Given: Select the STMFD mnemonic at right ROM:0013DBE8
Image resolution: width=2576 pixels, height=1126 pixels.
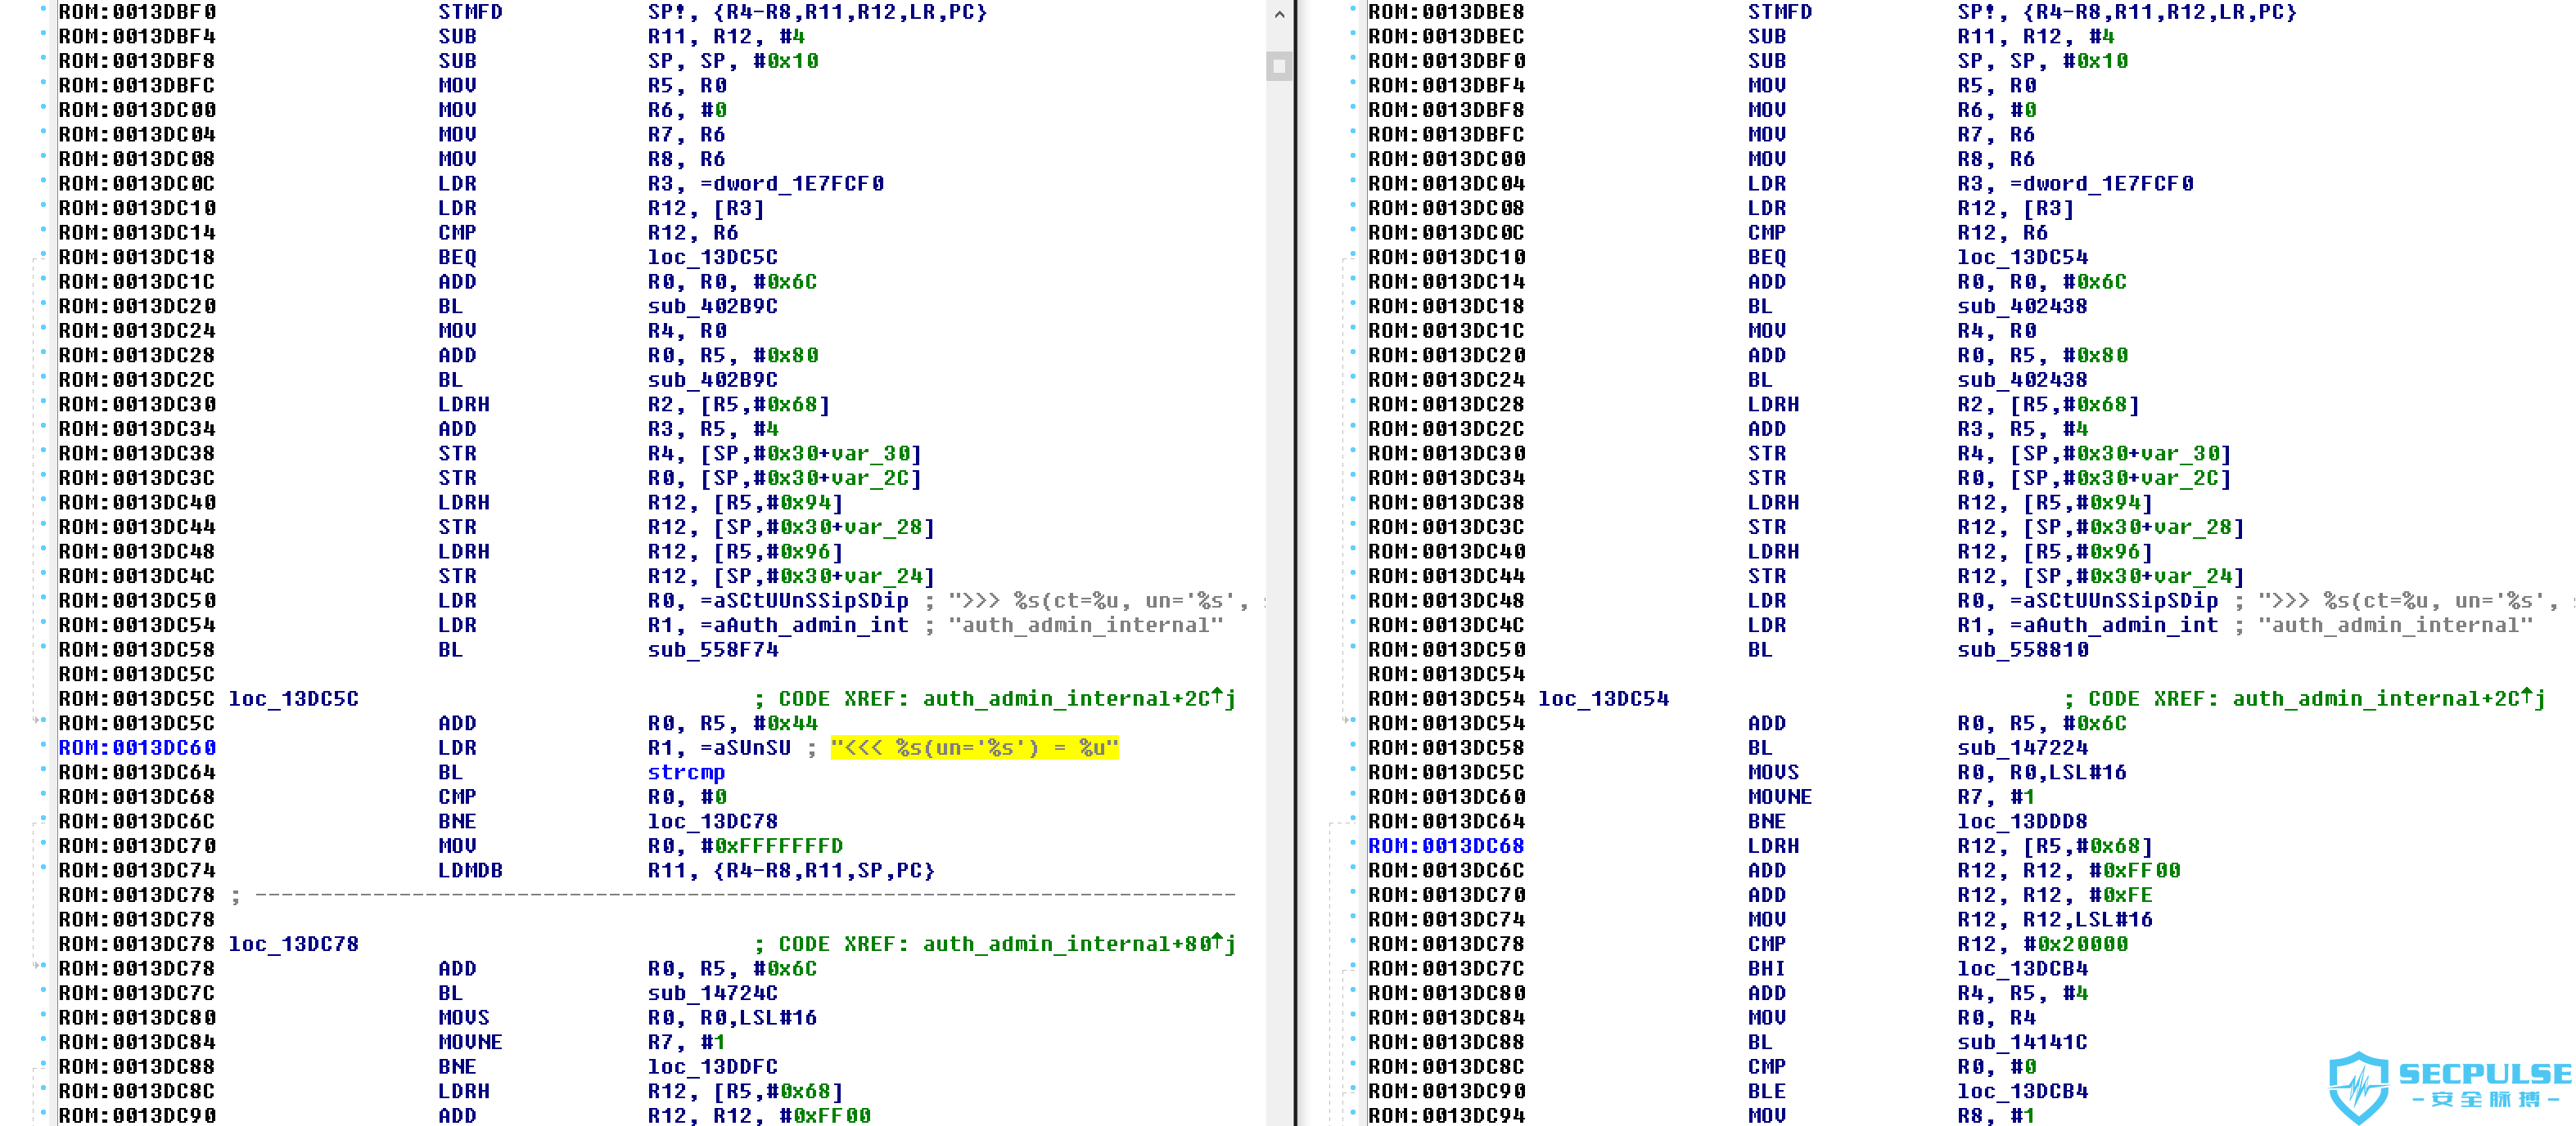Looking at the screenshot, I should pyautogui.click(x=1780, y=12).
